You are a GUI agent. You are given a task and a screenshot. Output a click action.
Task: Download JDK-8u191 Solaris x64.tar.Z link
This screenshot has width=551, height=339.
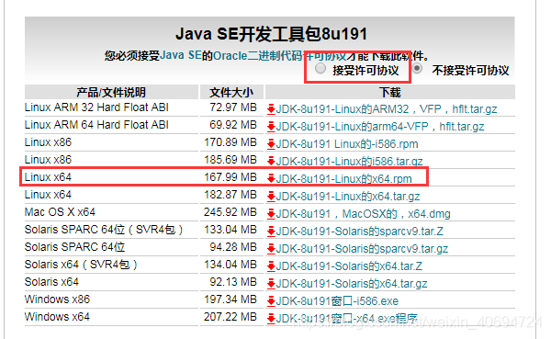coord(349,266)
